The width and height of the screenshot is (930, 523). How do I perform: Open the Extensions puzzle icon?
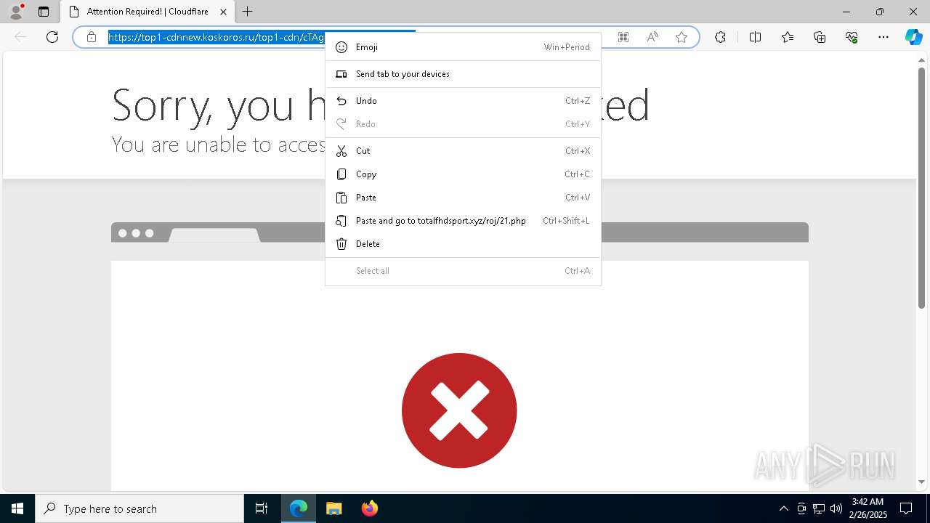(720, 37)
